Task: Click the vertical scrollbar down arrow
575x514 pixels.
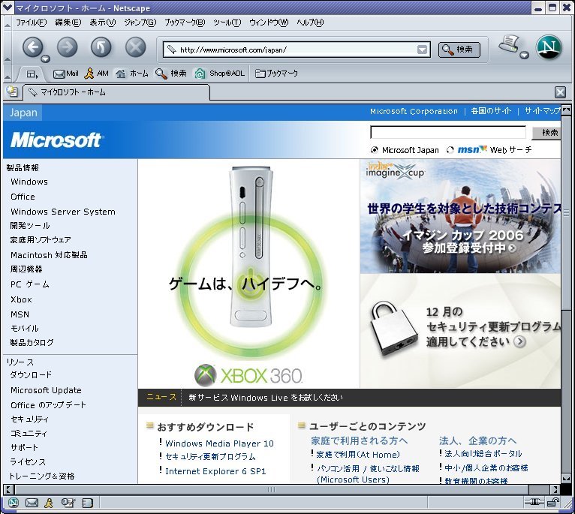Action: point(566,478)
